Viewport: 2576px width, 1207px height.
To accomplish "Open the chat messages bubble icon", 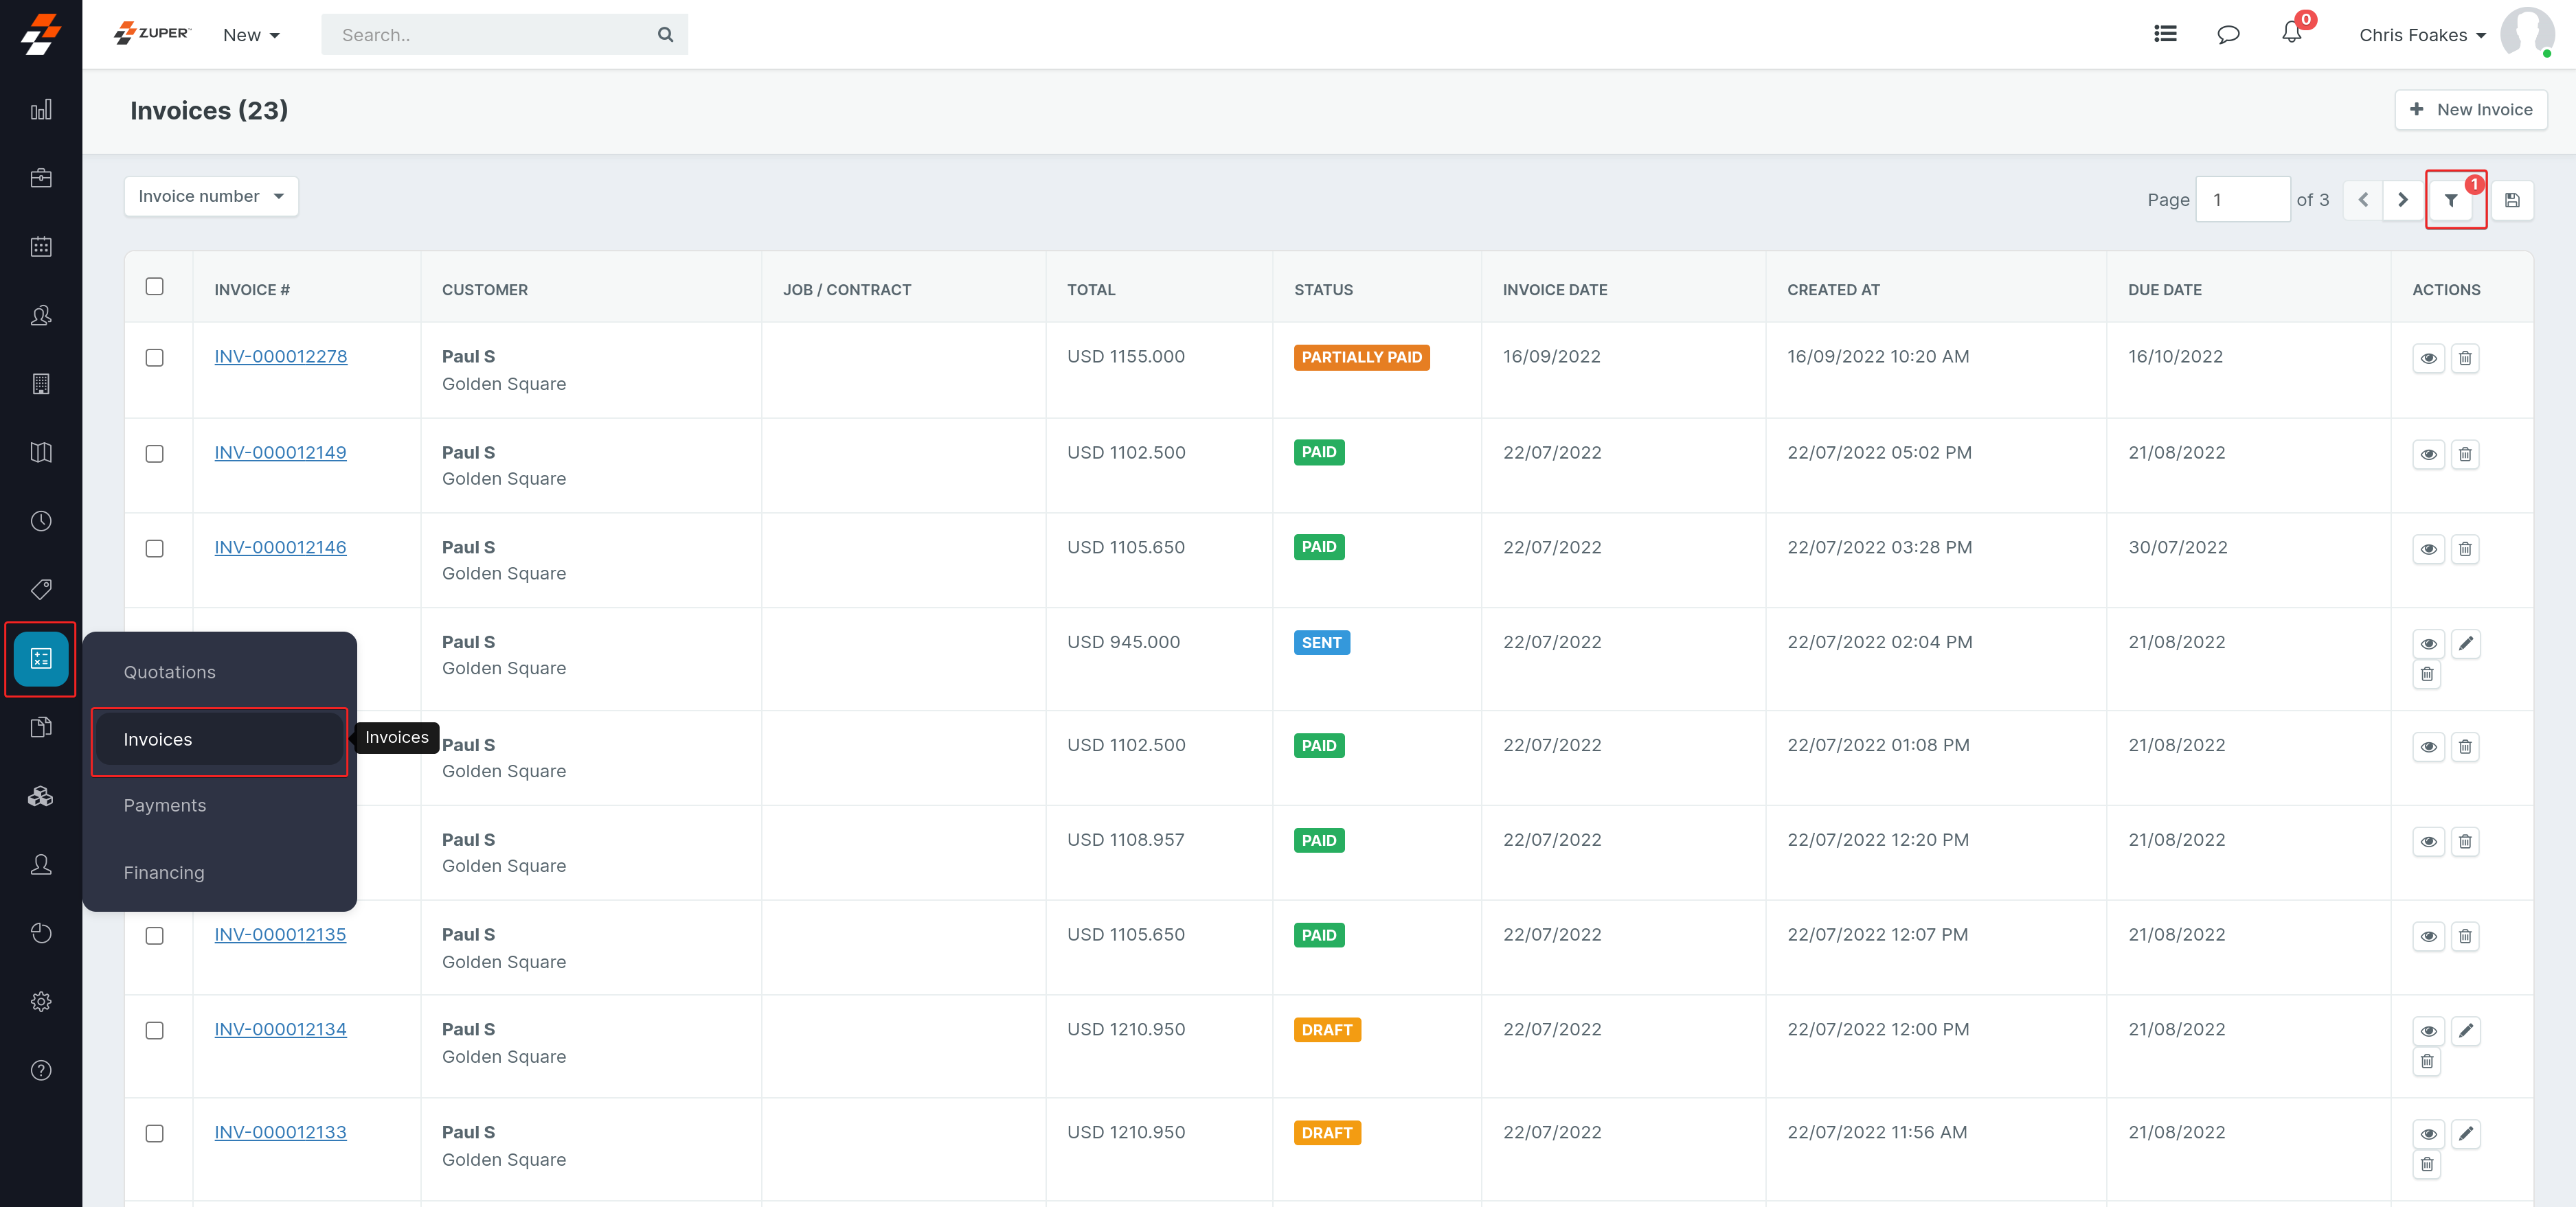I will pos(2228,35).
